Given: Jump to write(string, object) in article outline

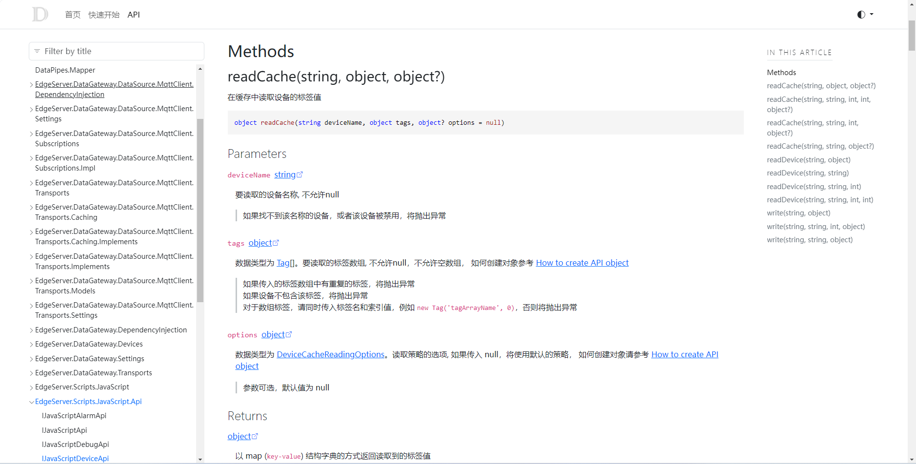Looking at the screenshot, I should click(798, 213).
